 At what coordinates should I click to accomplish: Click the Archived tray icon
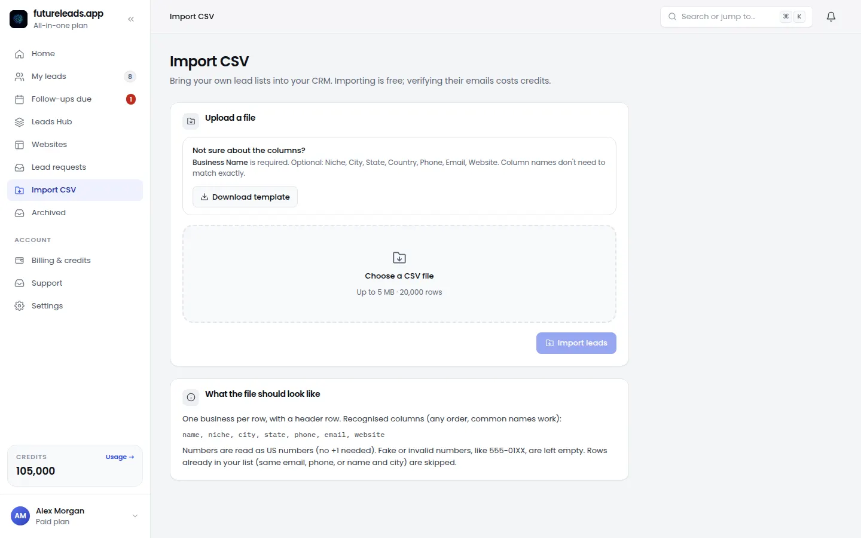coord(20,213)
